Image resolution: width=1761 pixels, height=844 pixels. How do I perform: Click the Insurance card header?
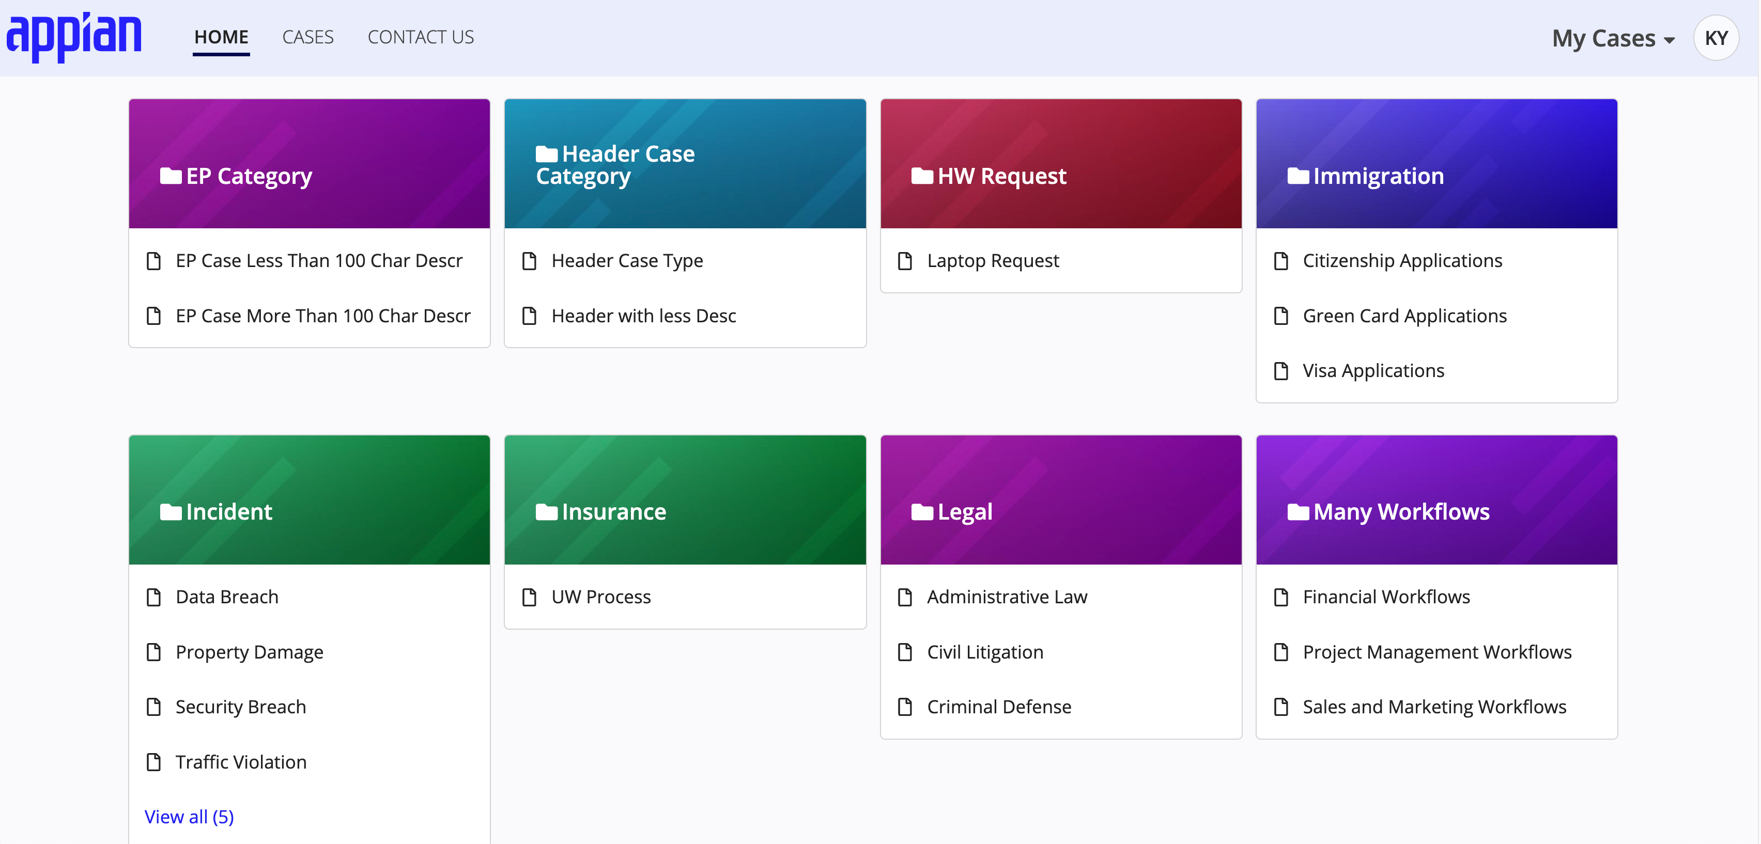[685, 499]
